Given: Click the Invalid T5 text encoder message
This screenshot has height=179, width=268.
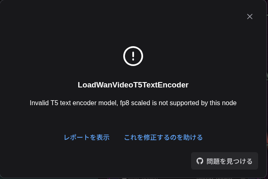Looking at the screenshot, I should click(133, 103).
